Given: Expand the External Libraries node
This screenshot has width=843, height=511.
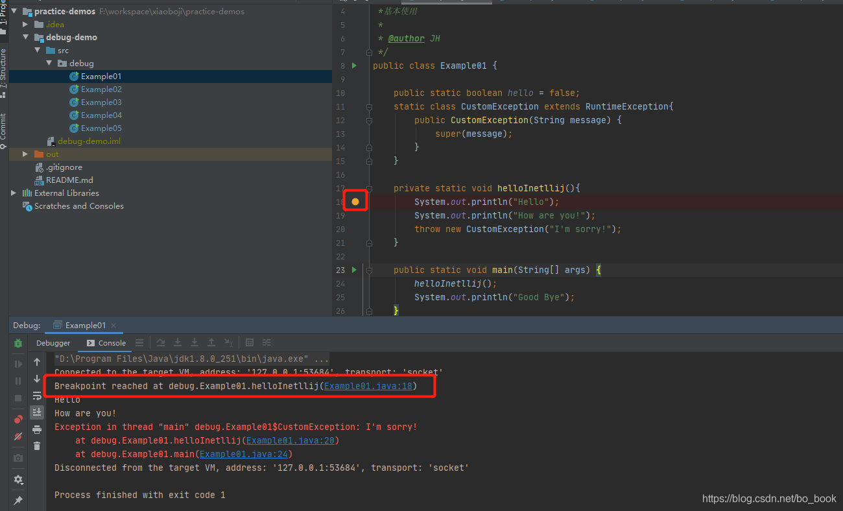Looking at the screenshot, I should pos(14,193).
